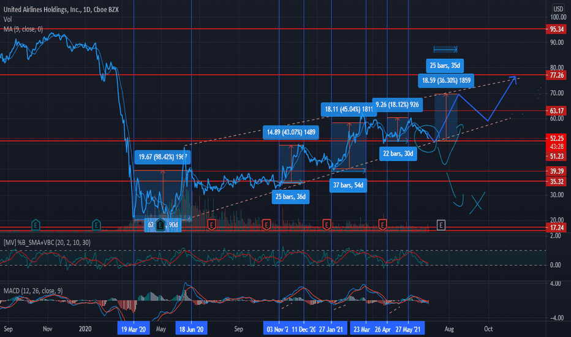The height and width of the screenshot is (337, 571).
Task: Click the red earnings marker near 26 Apr
Action: (x=382, y=225)
